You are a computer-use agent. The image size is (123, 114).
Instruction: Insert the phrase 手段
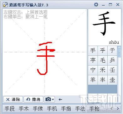(9, 109)
